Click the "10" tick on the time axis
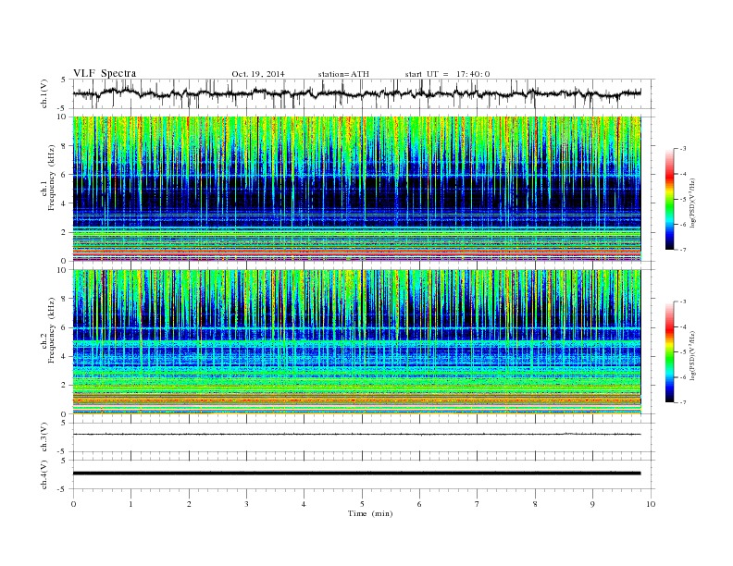The height and width of the screenshot is (566, 733). tap(651, 504)
